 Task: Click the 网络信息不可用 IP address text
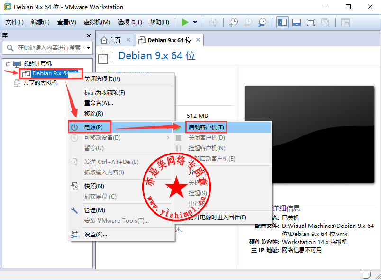point(302,250)
